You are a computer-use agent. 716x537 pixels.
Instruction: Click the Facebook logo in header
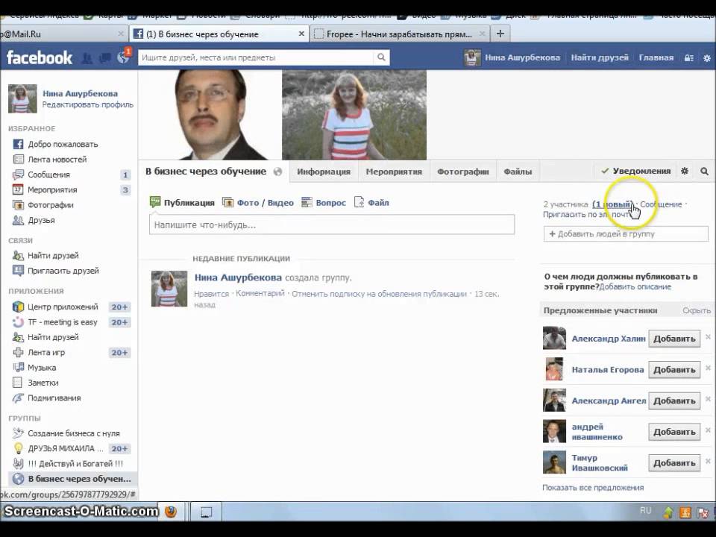pyautogui.click(x=40, y=57)
